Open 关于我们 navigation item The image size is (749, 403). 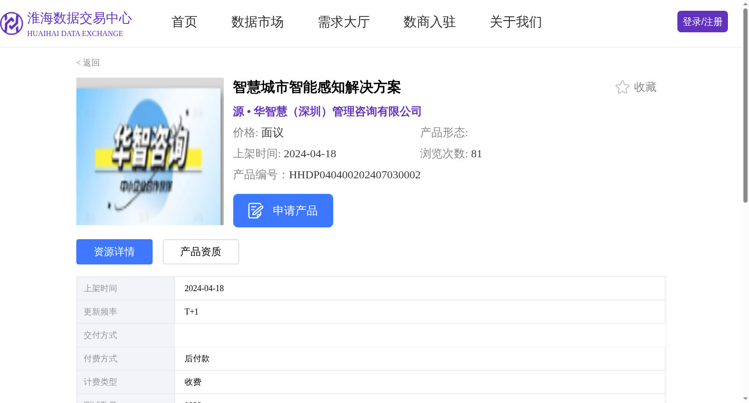pos(516,22)
